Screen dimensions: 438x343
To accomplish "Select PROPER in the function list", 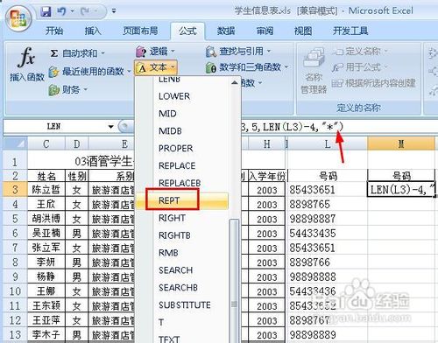I will coord(176,149).
